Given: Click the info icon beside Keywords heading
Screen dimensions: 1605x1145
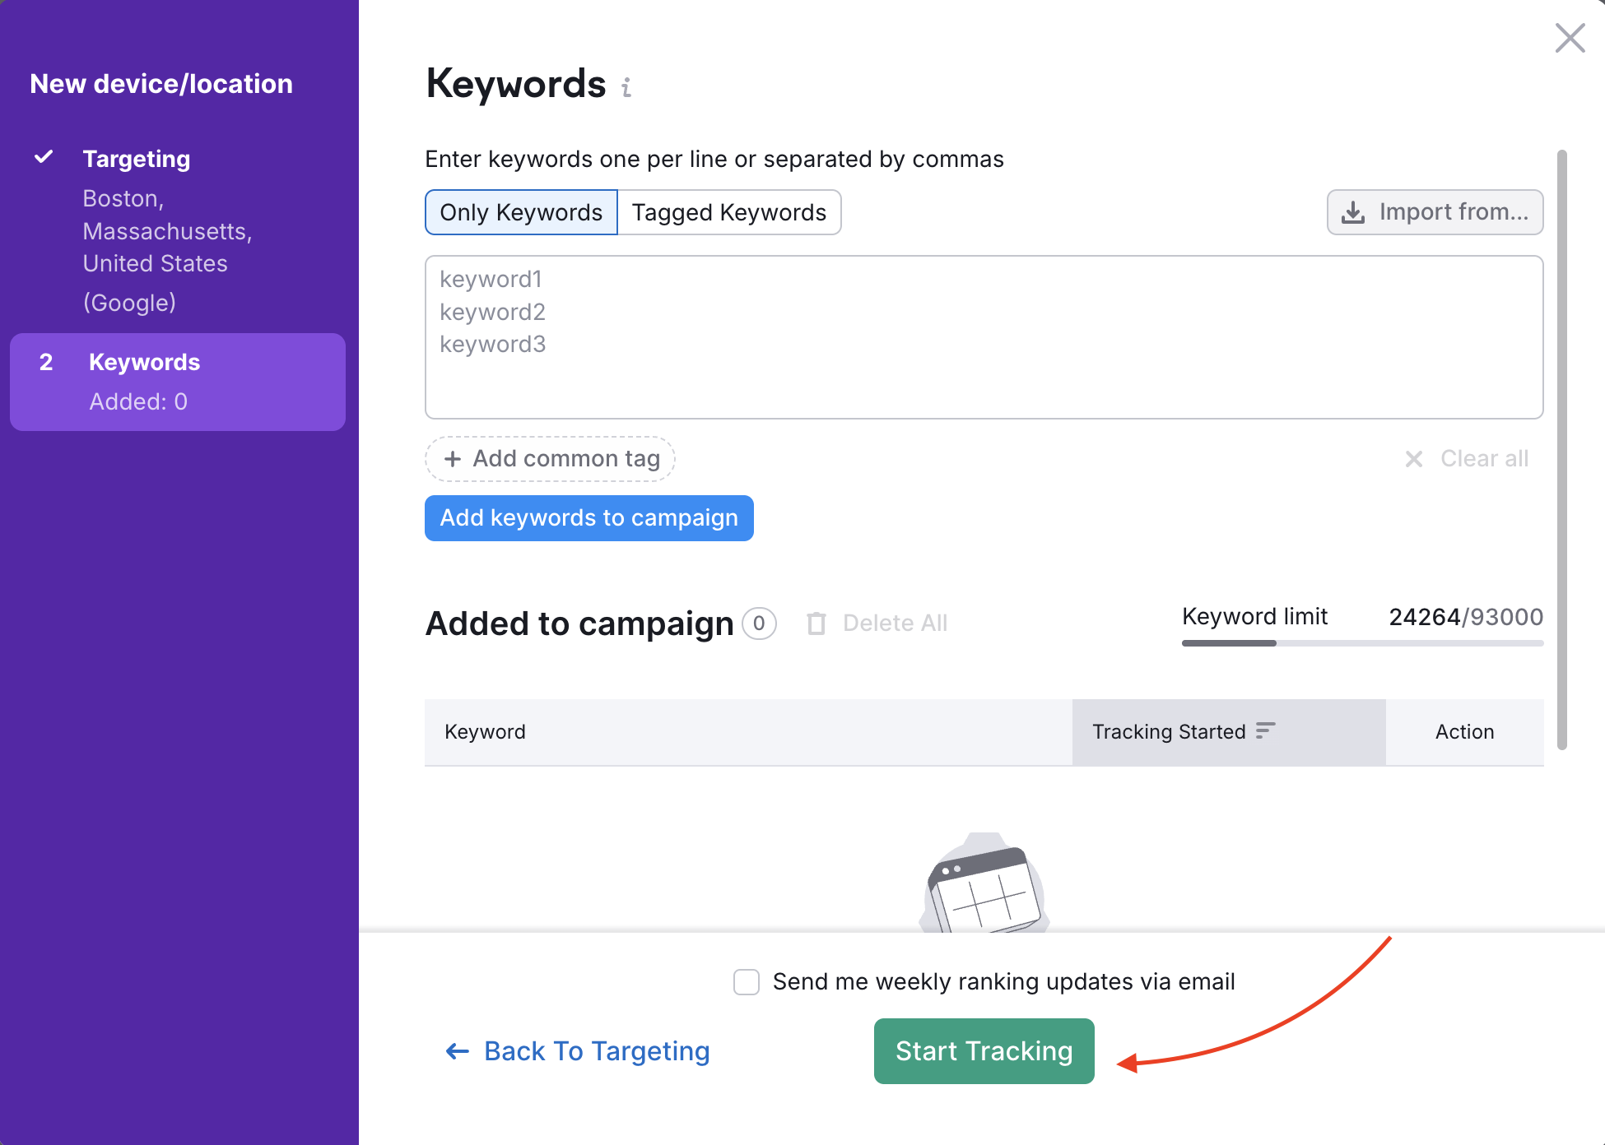Looking at the screenshot, I should click(626, 87).
